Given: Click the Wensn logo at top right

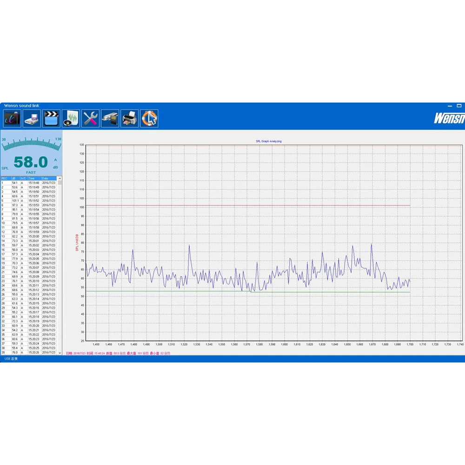Looking at the screenshot, I should click(x=449, y=118).
